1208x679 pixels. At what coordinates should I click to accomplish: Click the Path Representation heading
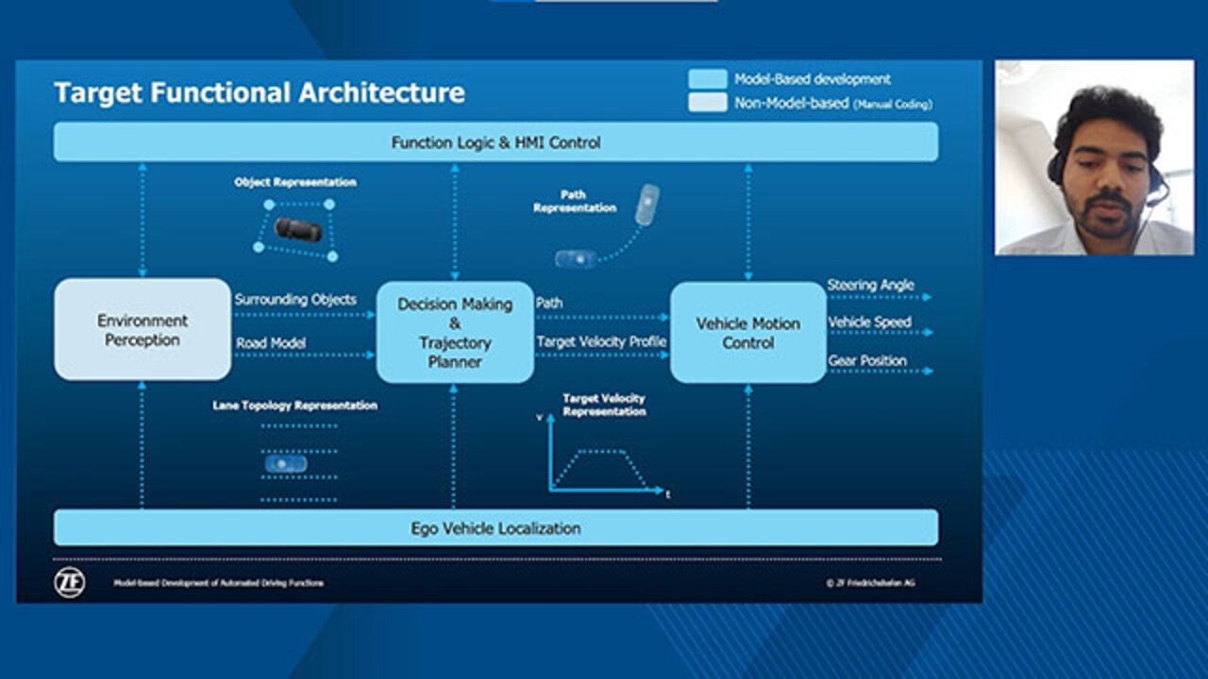(574, 201)
